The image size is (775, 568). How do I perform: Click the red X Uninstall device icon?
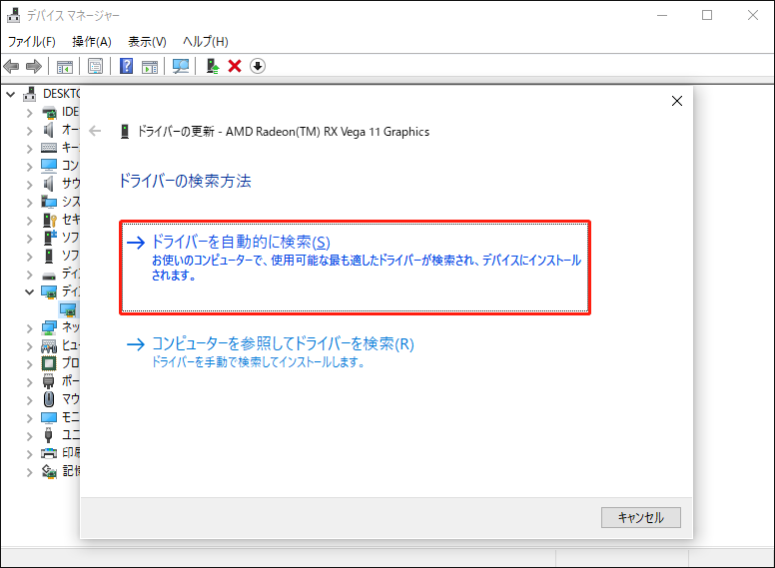pyautogui.click(x=235, y=66)
